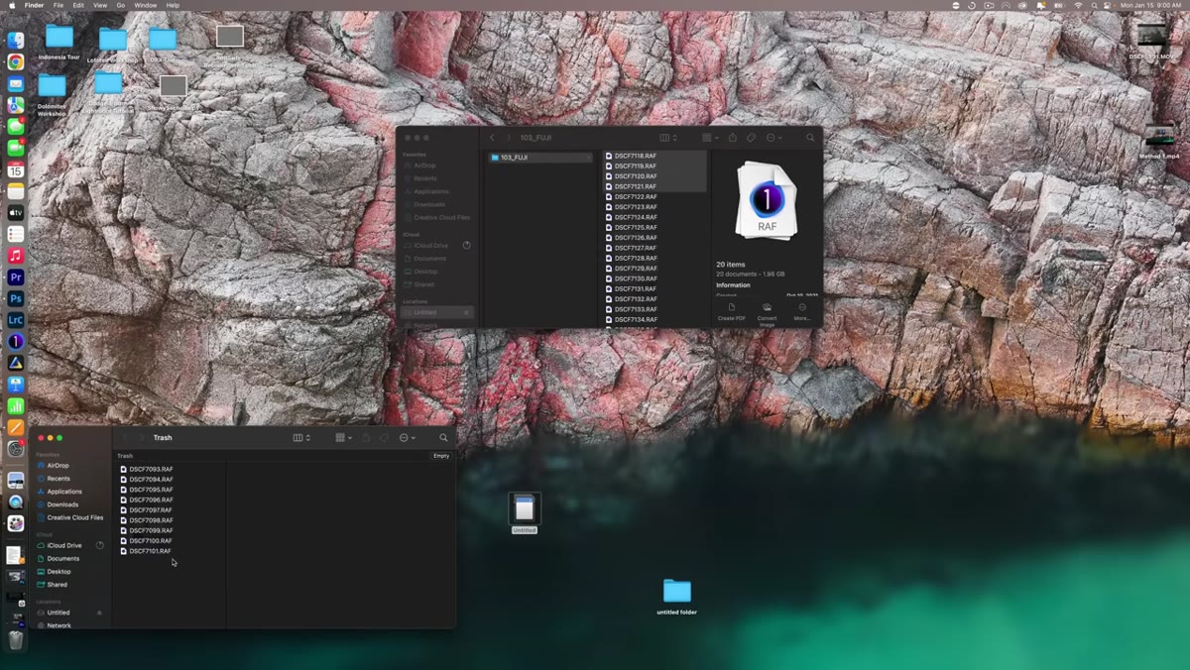
Task: Open the Calendar Dock icon
Action: click(16, 169)
